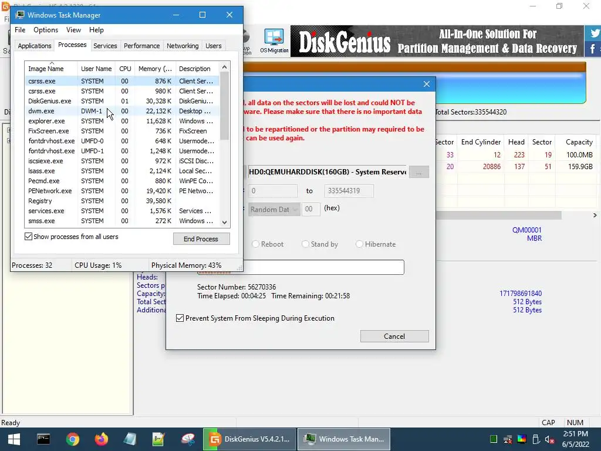Click the end sector field 335544319
Image resolution: width=601 pixels, height=451 pixels.
click(x=349, y=191)
